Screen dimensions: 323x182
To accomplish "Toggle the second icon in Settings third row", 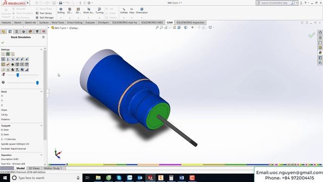I will click(x=8, y=64).
